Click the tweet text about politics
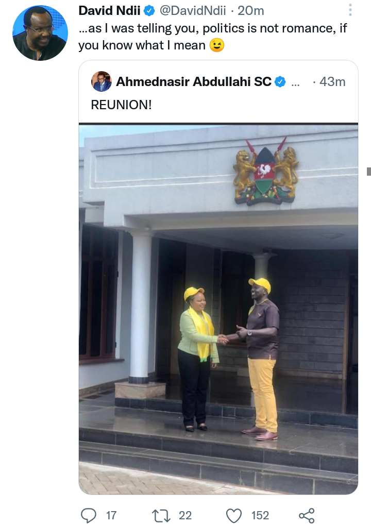The width and height of the screenshot is (371, 525). point(213,37)
